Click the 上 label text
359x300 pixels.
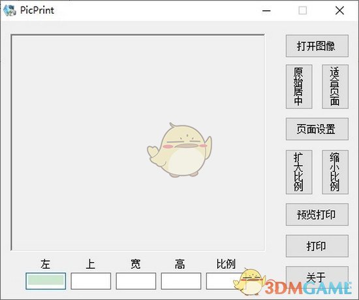(91, 264)
